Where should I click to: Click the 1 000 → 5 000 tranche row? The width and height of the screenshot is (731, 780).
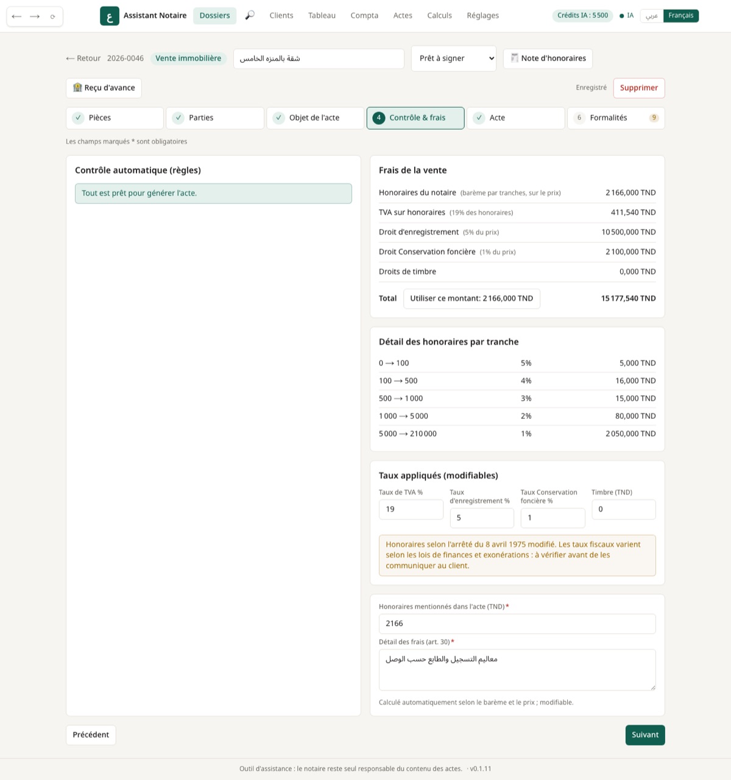coord(517,416)
